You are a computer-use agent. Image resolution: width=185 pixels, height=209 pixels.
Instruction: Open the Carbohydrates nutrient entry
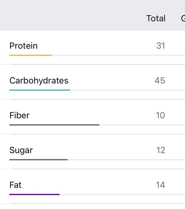pyautogui.click(x=92, y=82)
